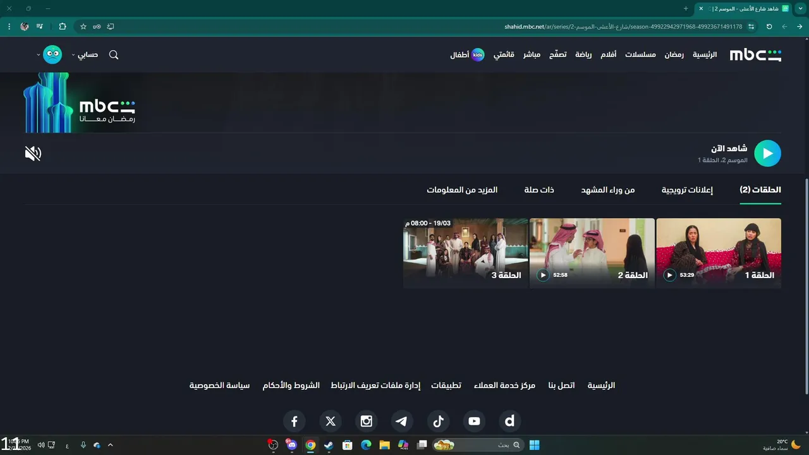Click the teal play button beside شاهد الآن
The height and width of the screenshot is (455, 809).
767,153
